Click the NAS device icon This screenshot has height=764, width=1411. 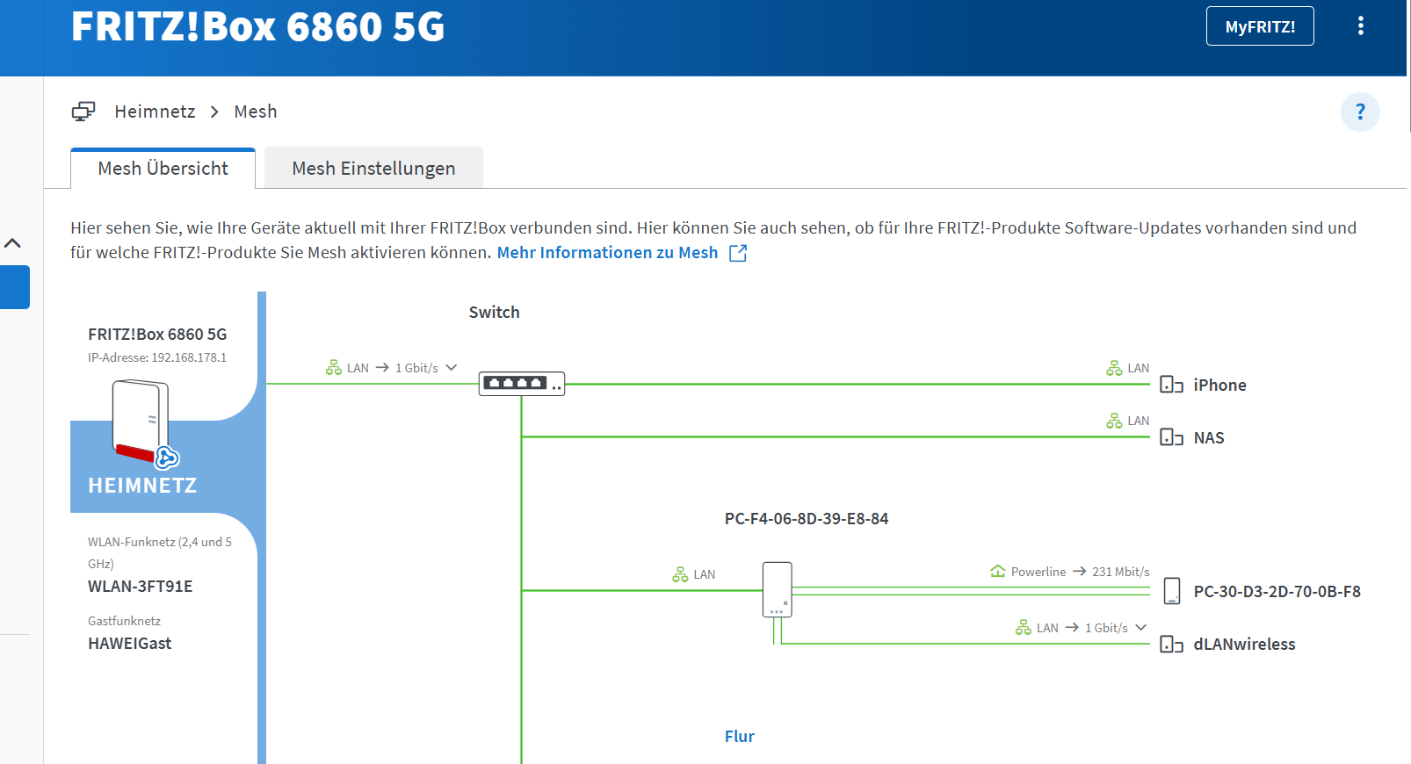[1172, 437]
